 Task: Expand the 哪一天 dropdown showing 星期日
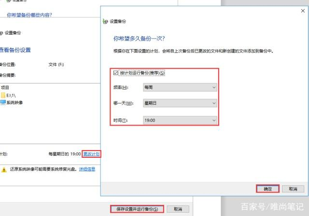(x=180, y=103)
